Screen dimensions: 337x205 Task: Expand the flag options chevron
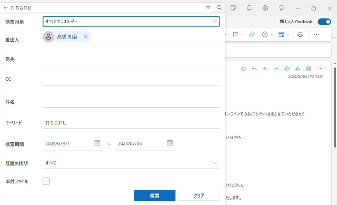click(242, 35)
